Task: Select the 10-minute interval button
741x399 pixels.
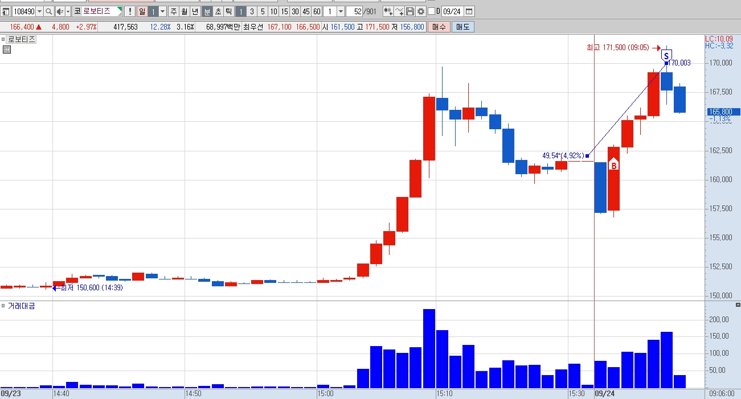Action: pyautogui.click(x=273, y=11)
